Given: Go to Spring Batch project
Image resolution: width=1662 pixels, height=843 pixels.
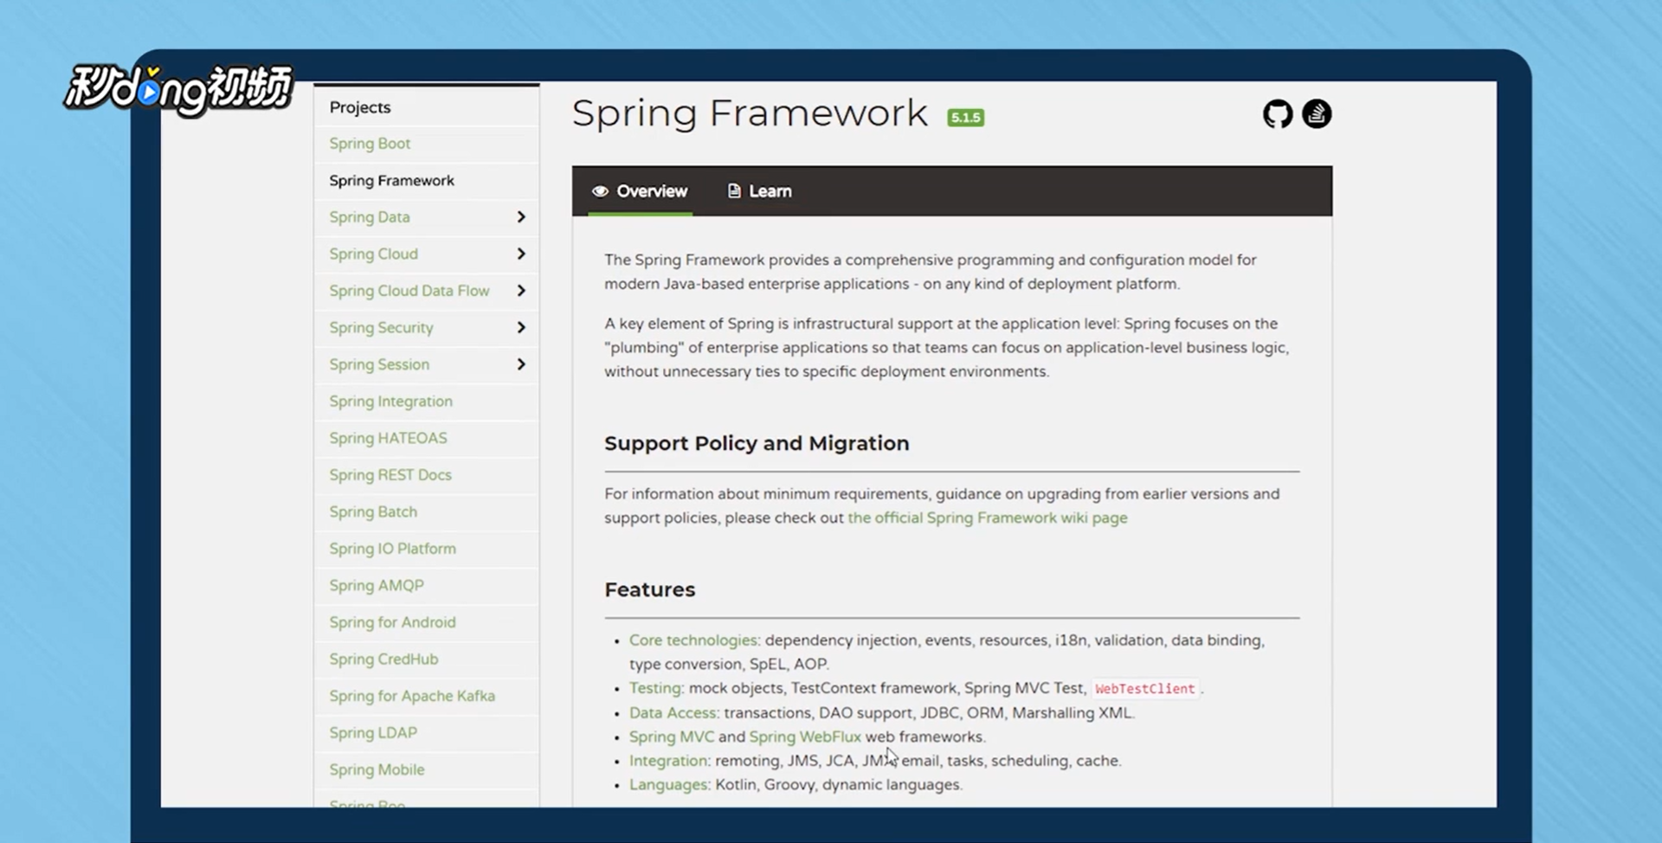Looking at the screenshot, I should coord(373,512).
